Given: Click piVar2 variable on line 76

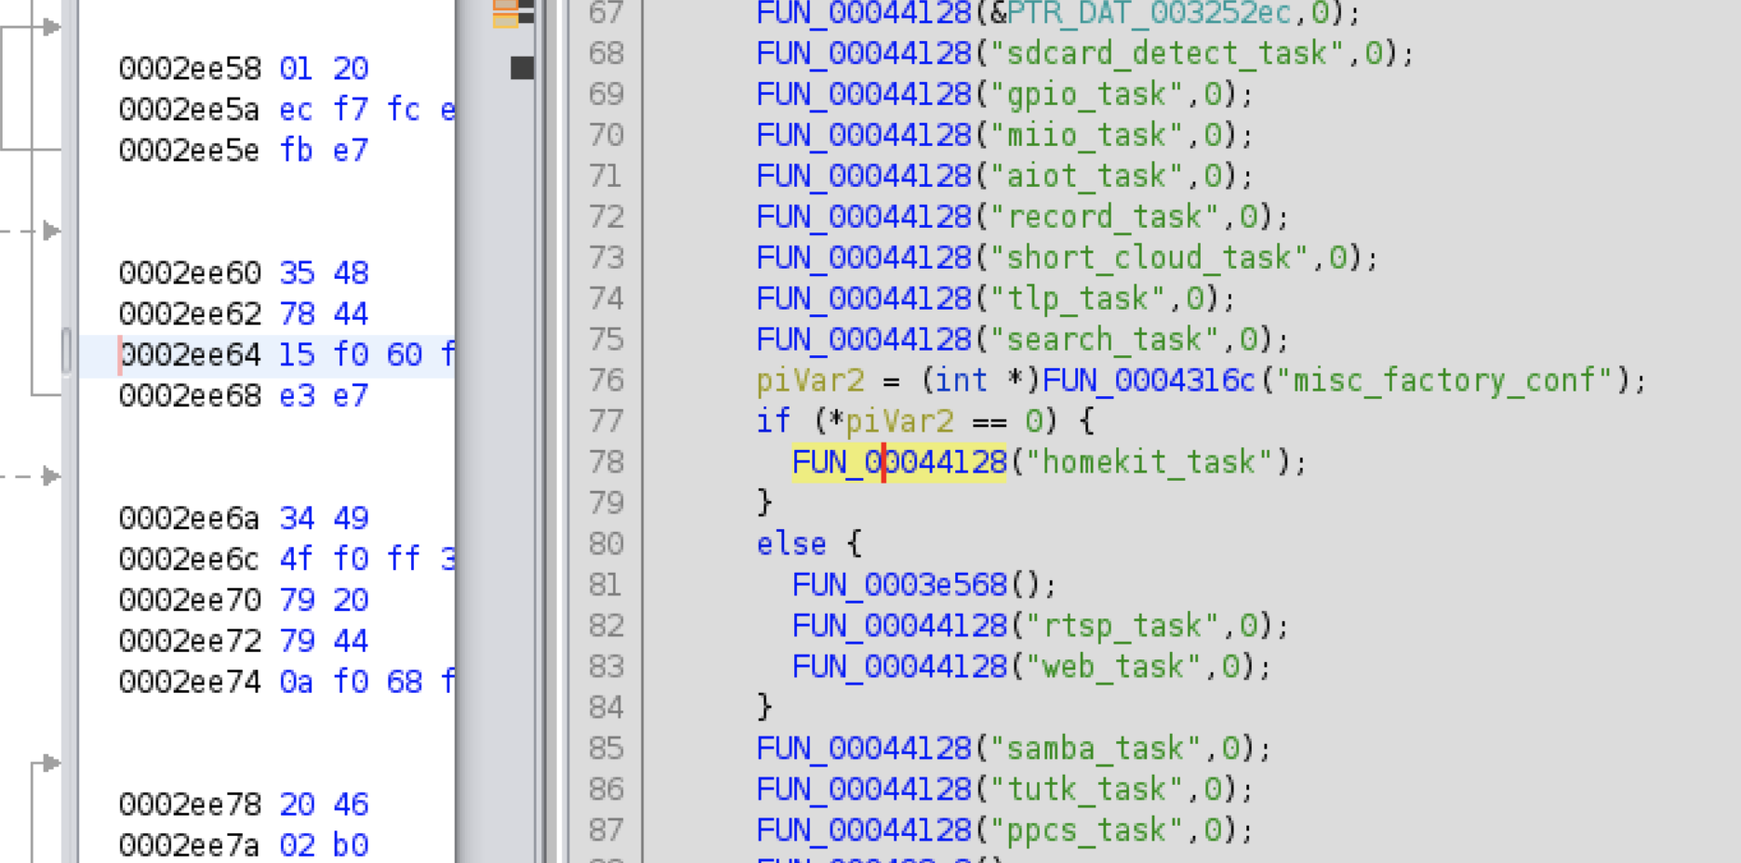Looking at the screenshot, I should [x=810, y=380].
